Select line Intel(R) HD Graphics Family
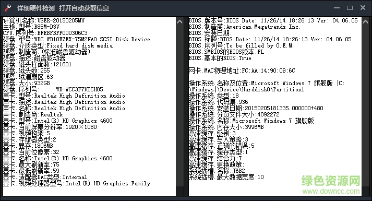 pos(76,183)
